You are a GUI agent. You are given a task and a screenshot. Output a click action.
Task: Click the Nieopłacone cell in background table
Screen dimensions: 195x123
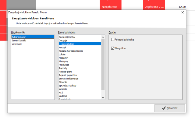coord(111,7)
